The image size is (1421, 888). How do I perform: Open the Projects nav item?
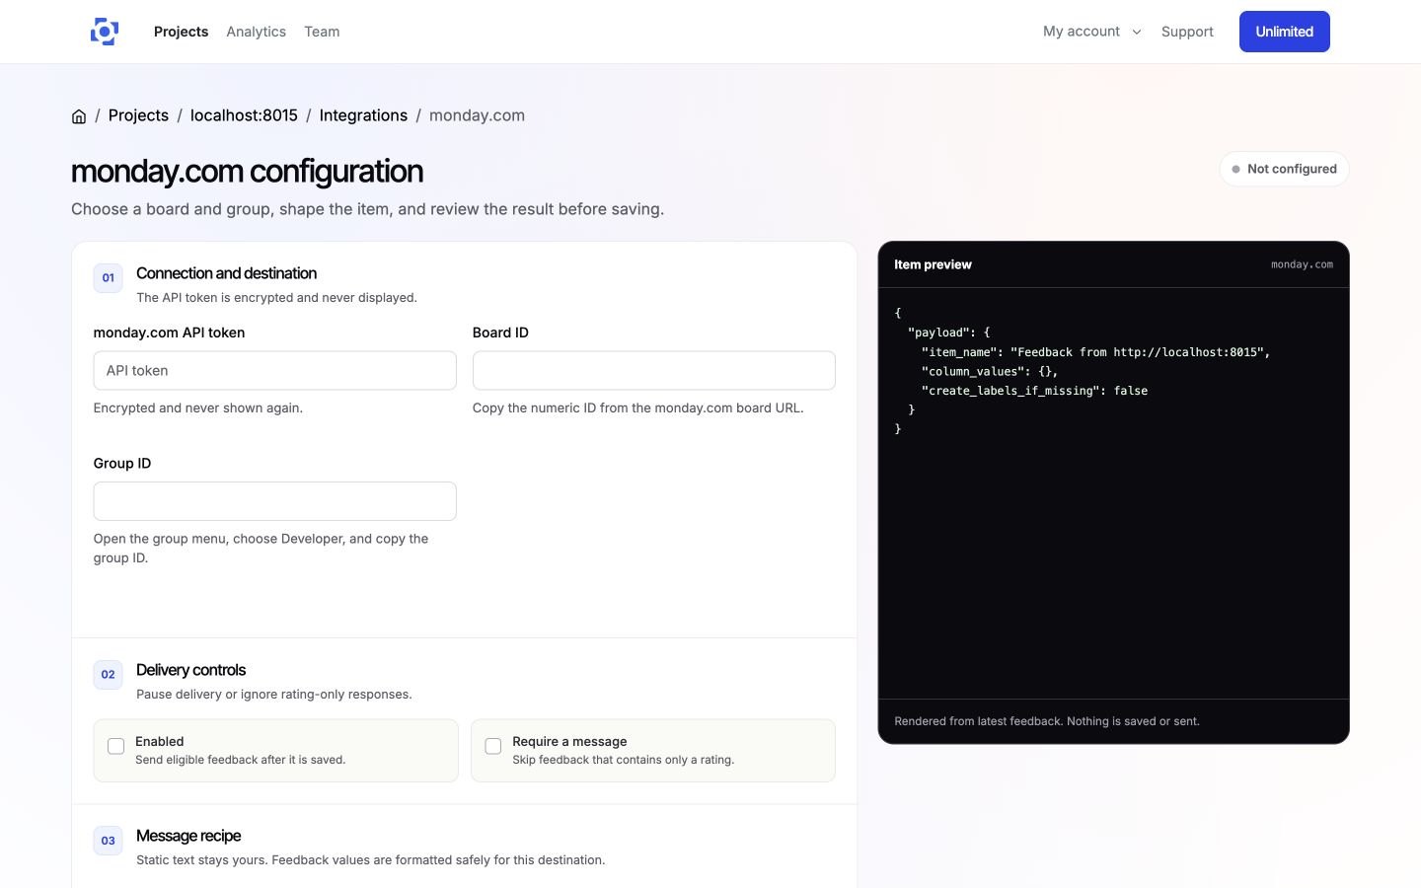coord(181,32)
